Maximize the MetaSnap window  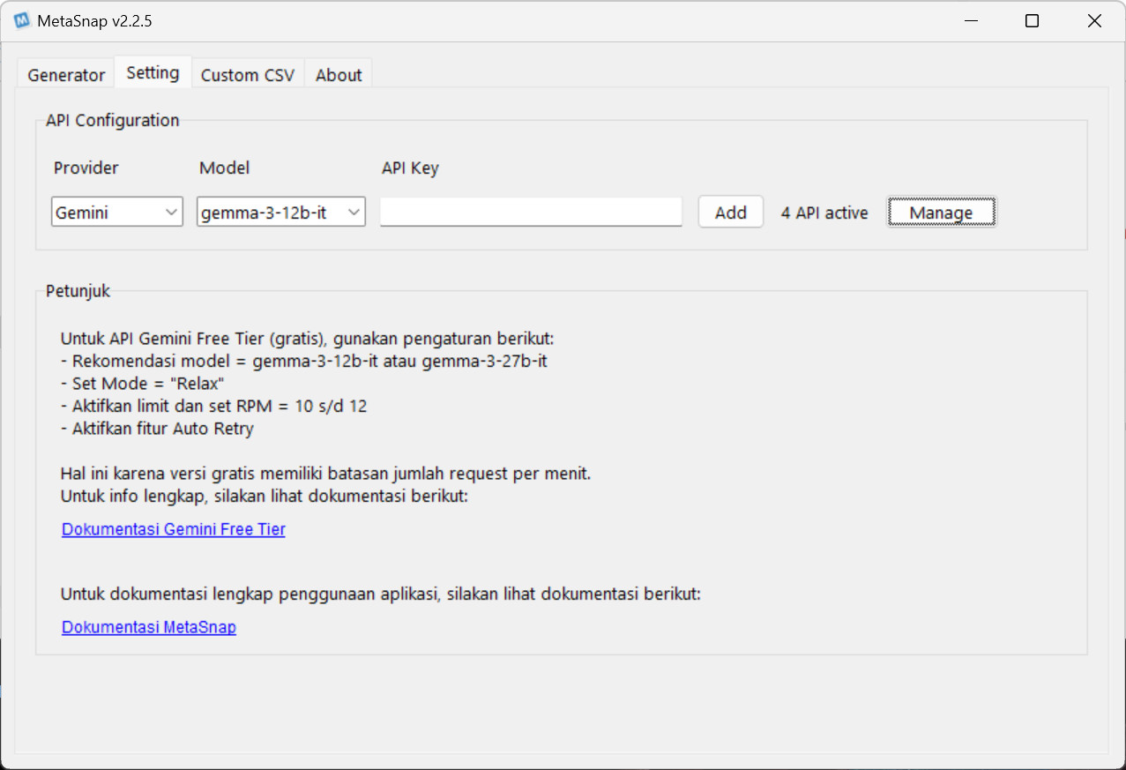1032,21
